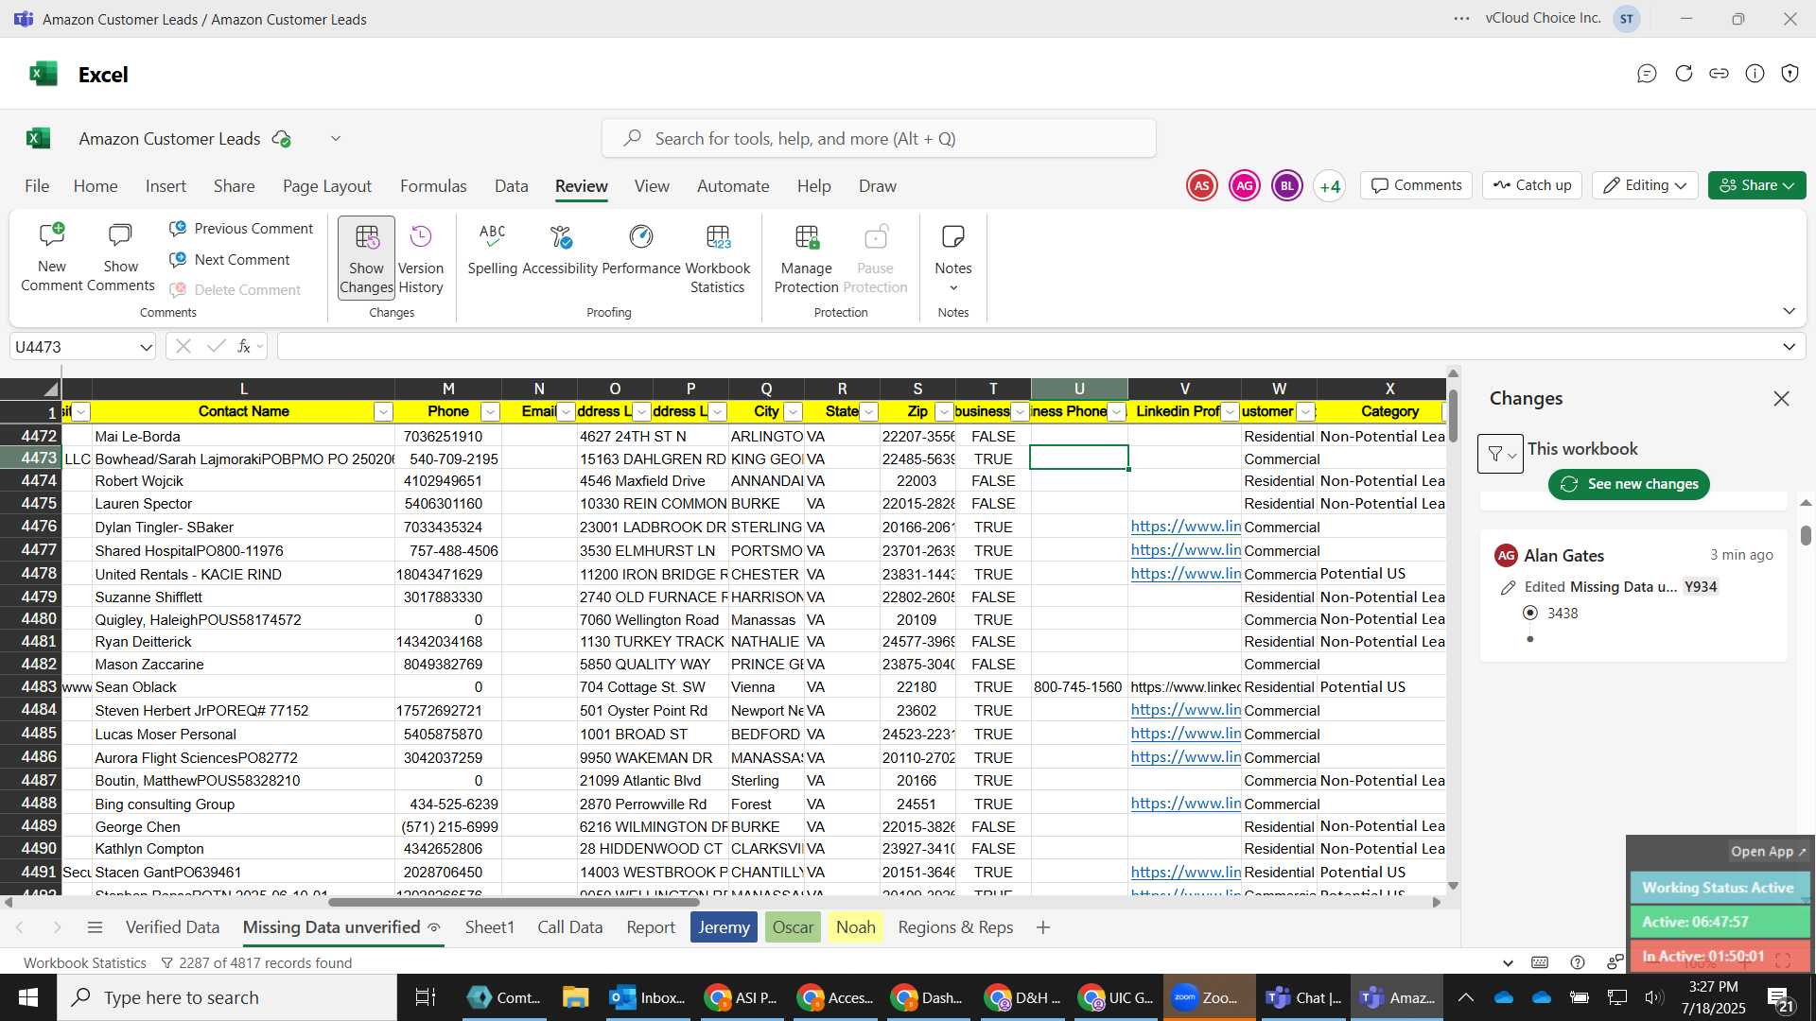This screenshot has height=1021, width=1816.
Task: Open LinkedIn link in row 4476
Action: (x=1185, y=527)
